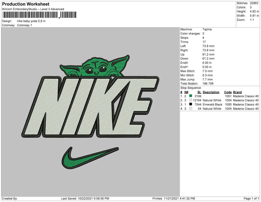Select the "Last Saved: 10/22/2021 9:58:56 PM" footer
This screenshot has width=261, height=202.
85,199
